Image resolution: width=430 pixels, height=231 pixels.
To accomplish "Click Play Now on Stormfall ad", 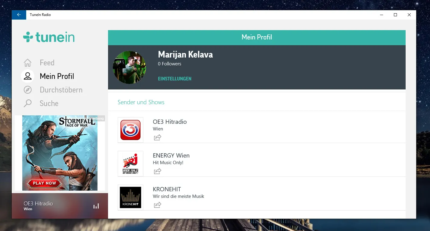I will (x=45, y=183).
